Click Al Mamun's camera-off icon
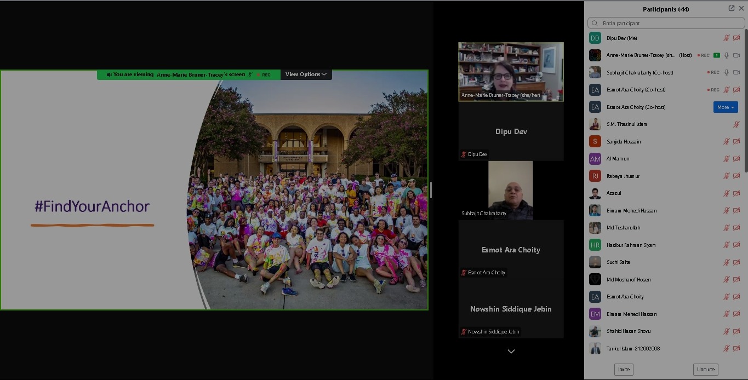Screen dimensions: 748x380 [x=736, y=159]
